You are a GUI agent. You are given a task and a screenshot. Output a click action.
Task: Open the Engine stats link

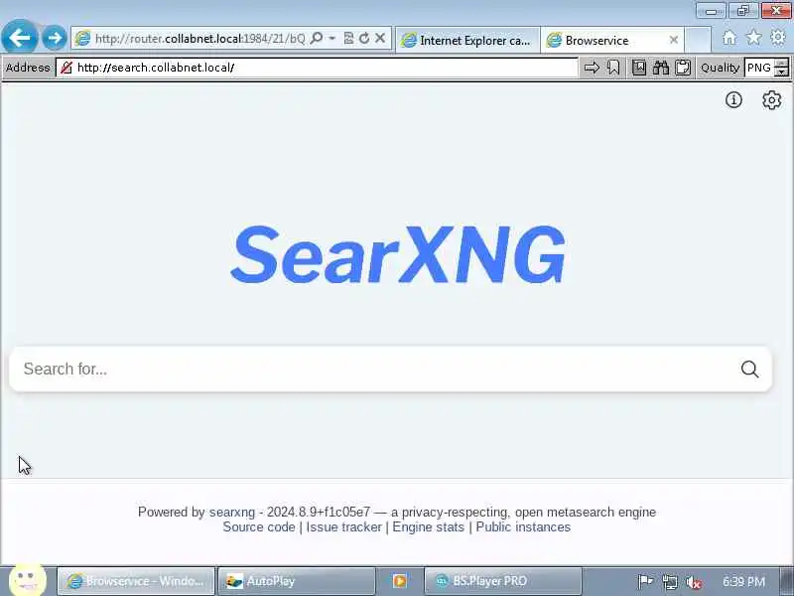(429, 527)
